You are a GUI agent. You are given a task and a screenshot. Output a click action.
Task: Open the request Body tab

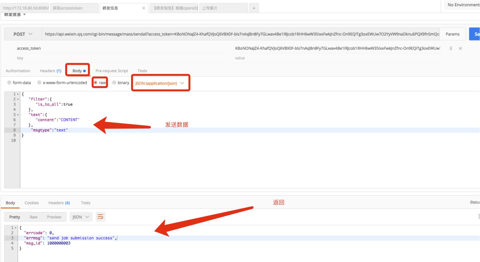79,71
